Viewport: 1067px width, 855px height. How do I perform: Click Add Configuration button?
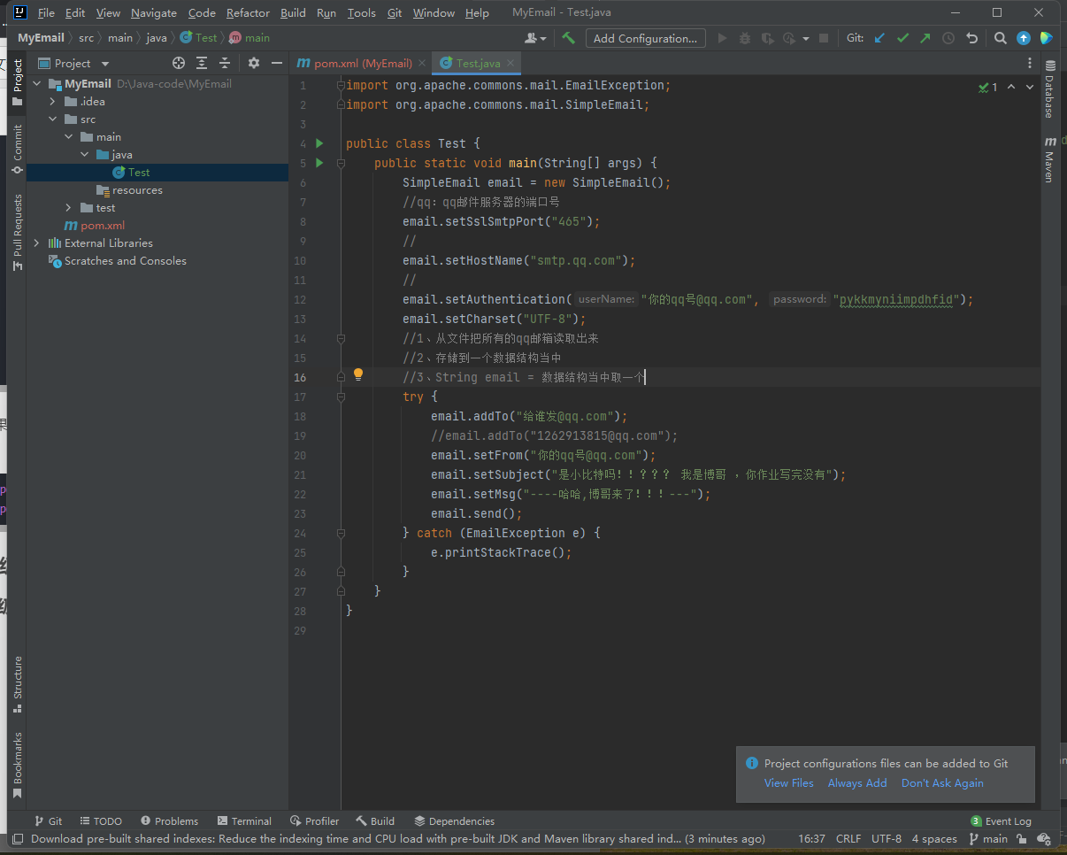click(x=645, y=38)
